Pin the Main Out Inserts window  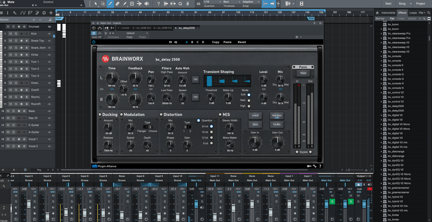[x=314, y=23]
